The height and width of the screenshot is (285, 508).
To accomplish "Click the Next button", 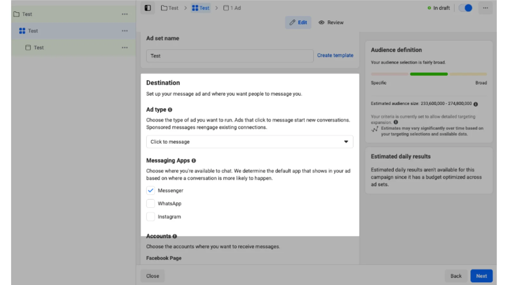I will [481, 276].
